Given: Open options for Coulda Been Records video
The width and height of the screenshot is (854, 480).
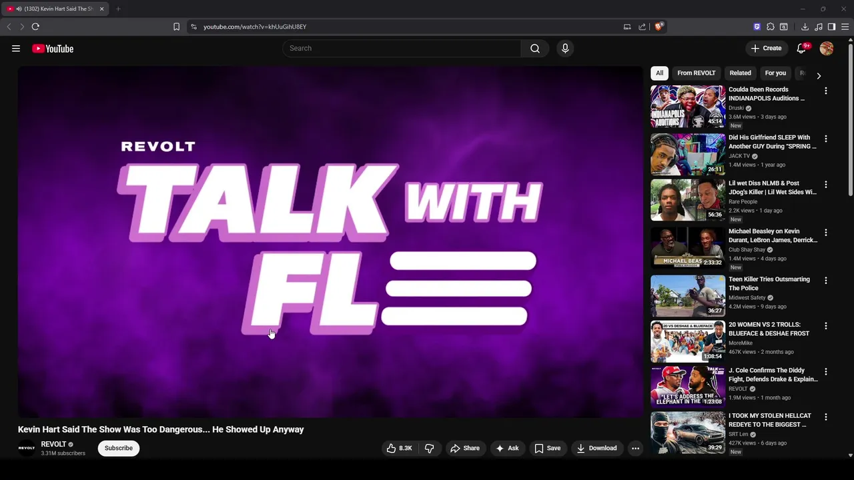Looking at the screenshot, I should coord(826,91).
